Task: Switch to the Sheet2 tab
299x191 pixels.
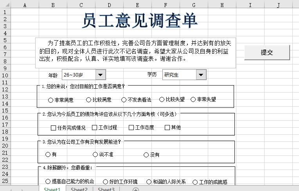Action: (79, 189)
